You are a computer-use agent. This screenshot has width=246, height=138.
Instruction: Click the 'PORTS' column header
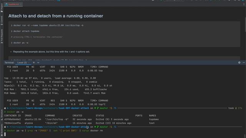click(139, 116)
